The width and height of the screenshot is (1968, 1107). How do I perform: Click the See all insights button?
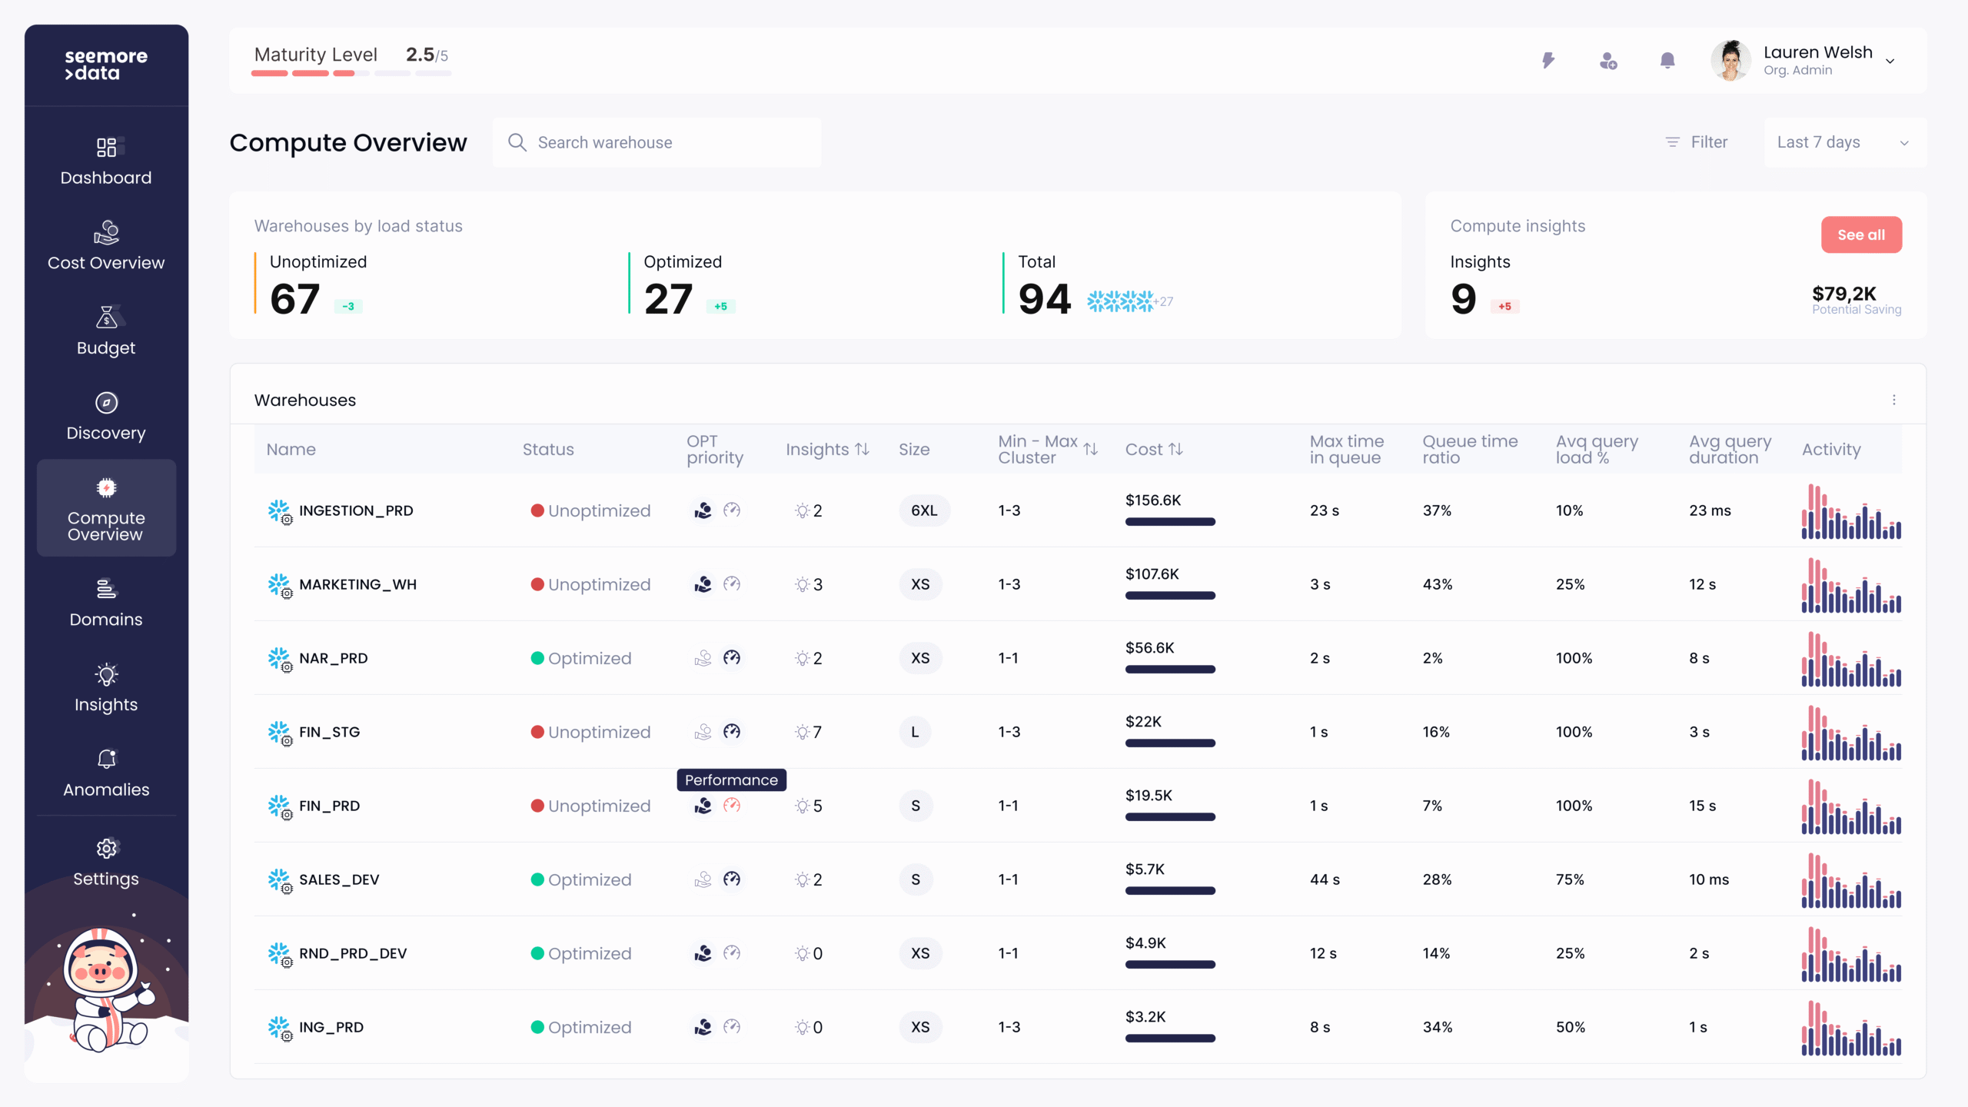tap(1861, 234)
